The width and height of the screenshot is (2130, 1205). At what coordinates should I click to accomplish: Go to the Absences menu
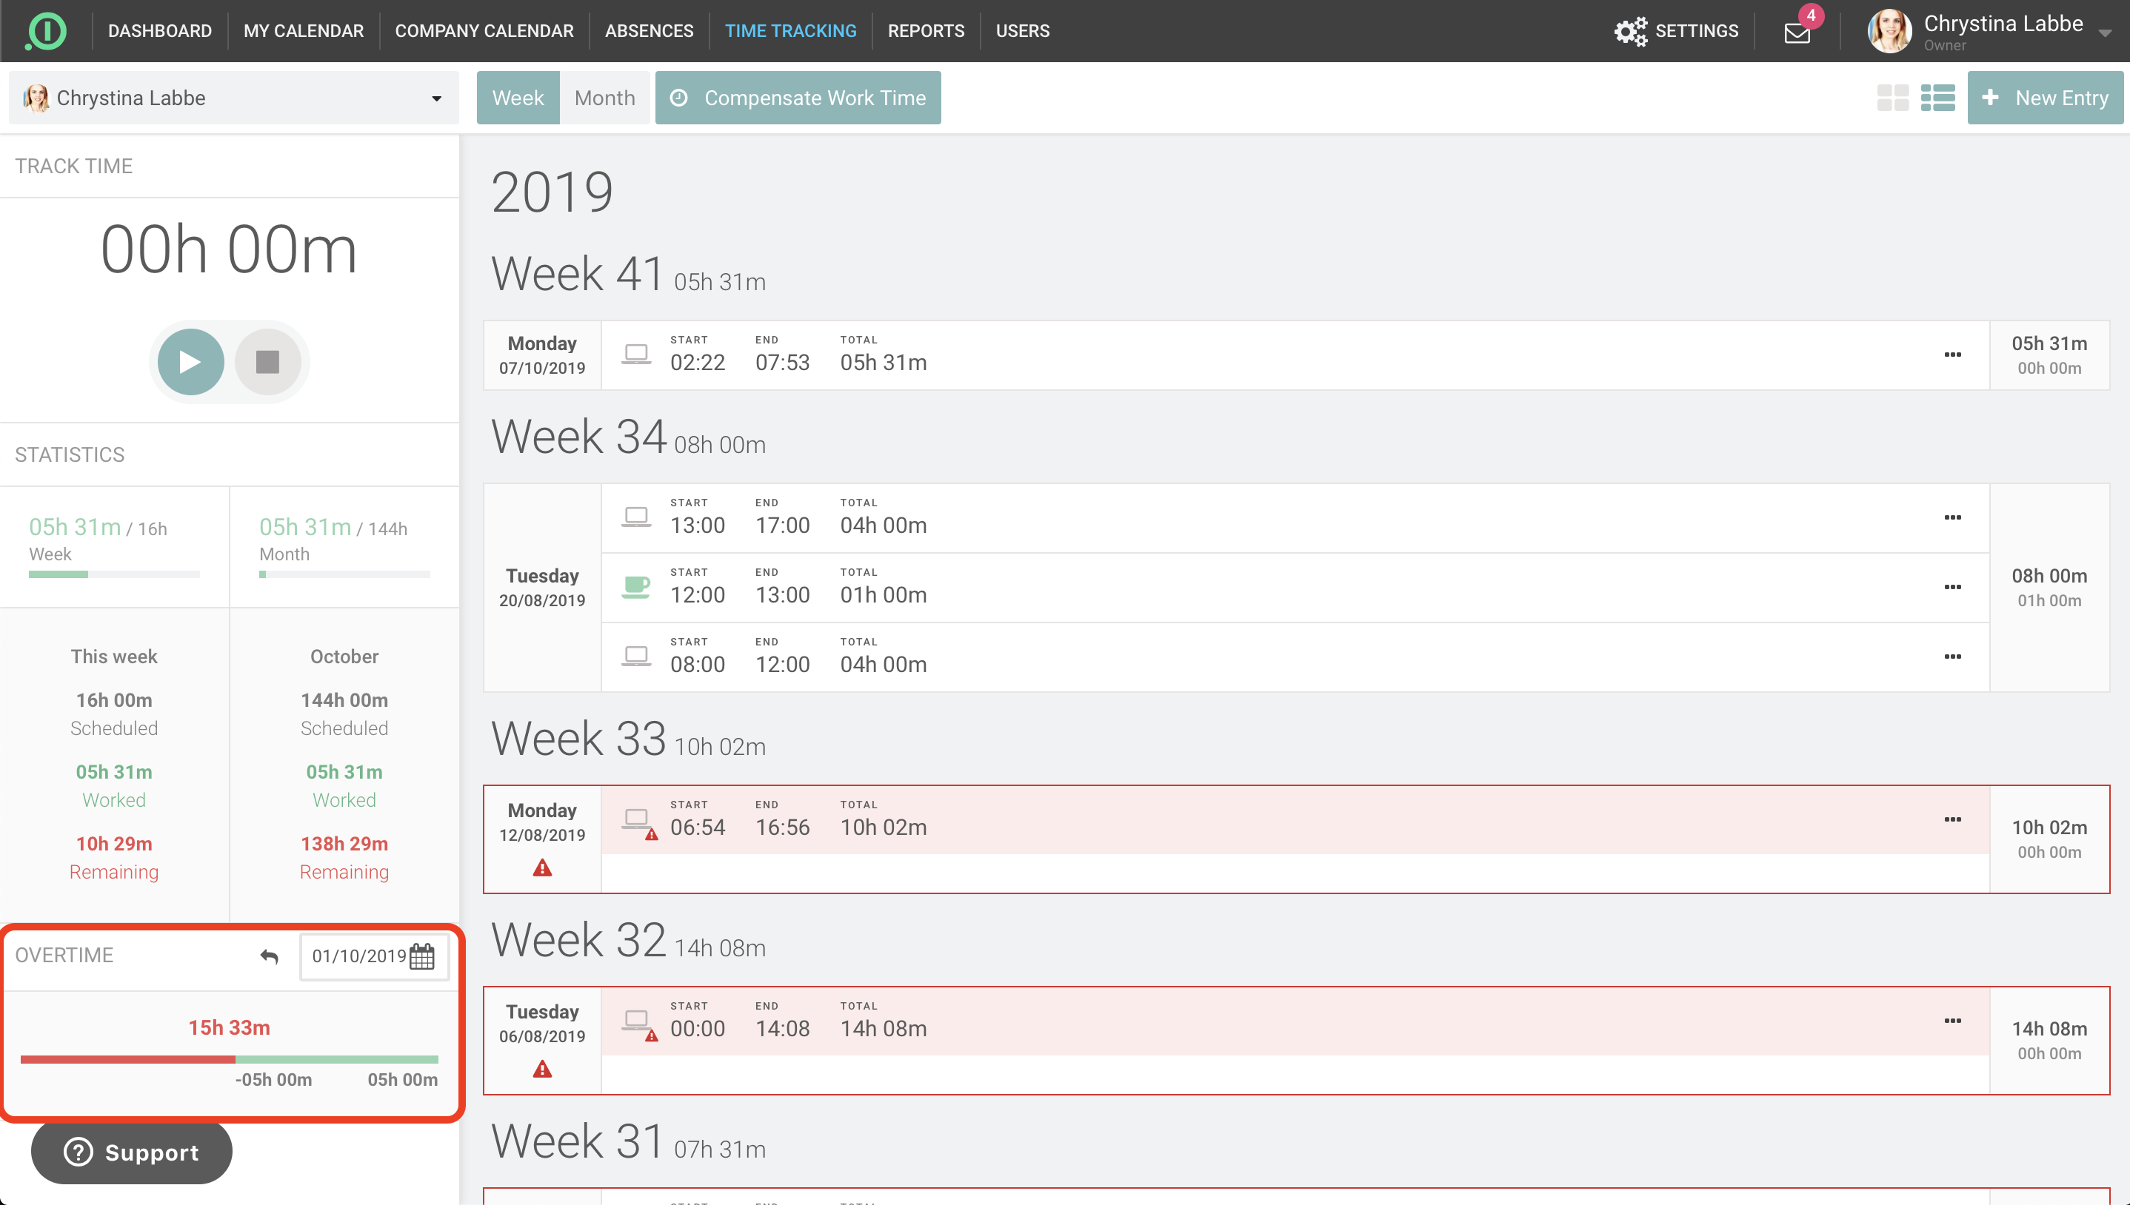click(649, 31)
